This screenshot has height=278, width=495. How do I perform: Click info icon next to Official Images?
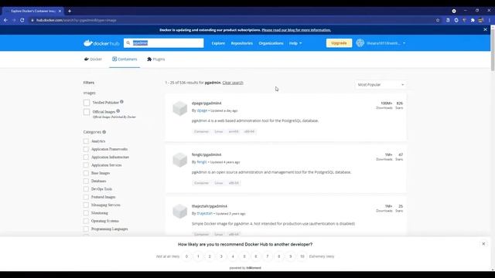tap(118, 111)
